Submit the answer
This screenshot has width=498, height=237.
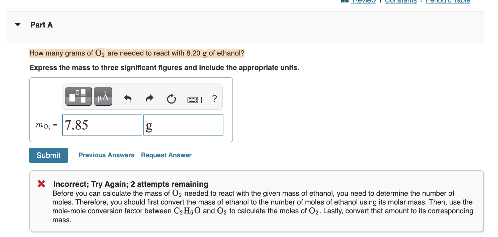click(x=48, y=155)
